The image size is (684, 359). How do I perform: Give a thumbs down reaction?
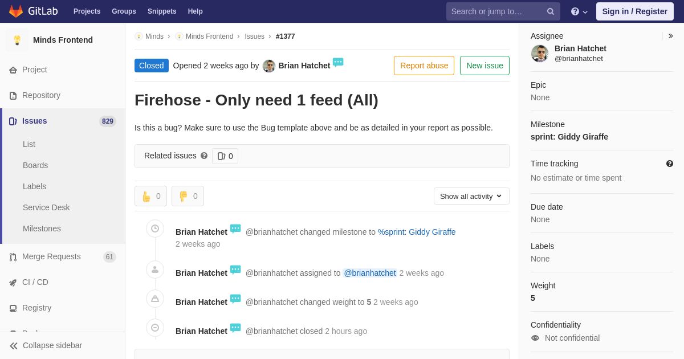188,196
